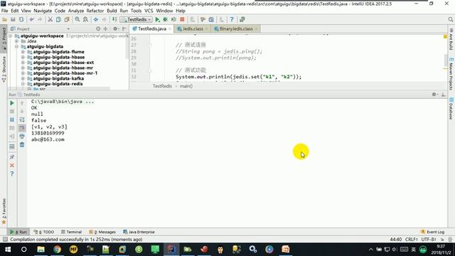The width and height of the screenshot is (455, 256).
Task: Click UTF-8 encoding in status bar
Action: [x=429, y=240]
